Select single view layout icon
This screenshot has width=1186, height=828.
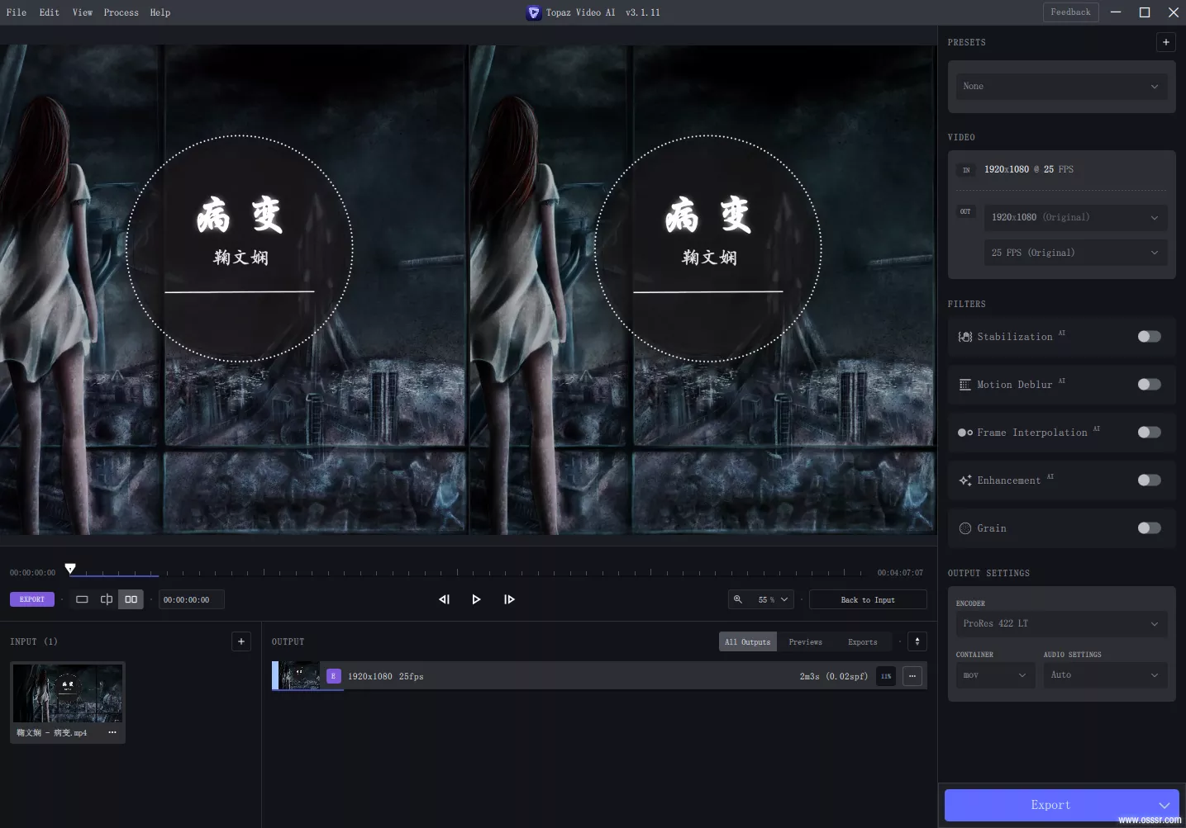point(82,599)
